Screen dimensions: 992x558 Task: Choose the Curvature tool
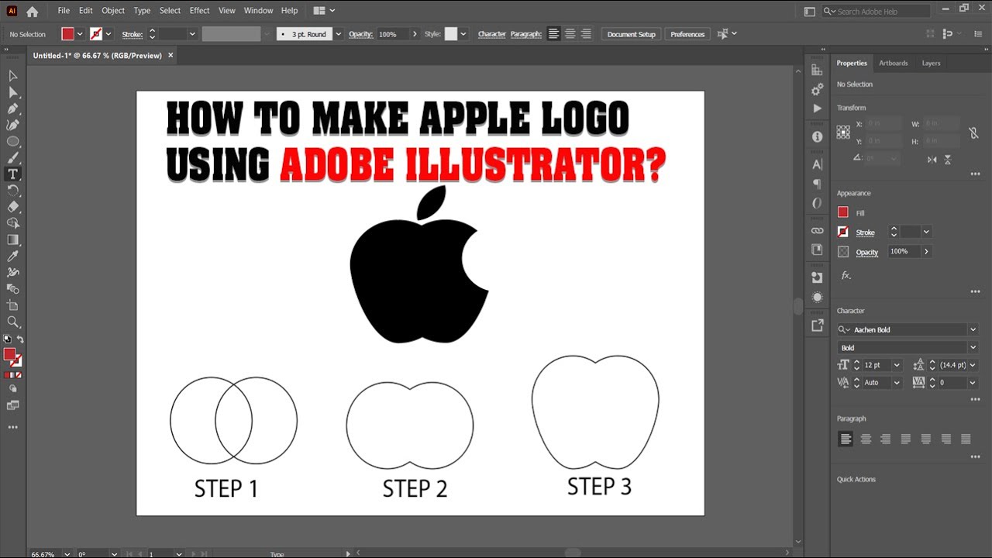pyautogui.click(x=12, y=125)
